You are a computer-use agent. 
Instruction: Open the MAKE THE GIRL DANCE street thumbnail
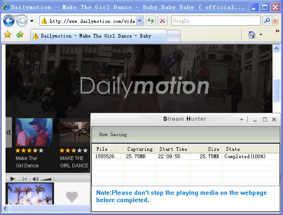click(x=75, y=132)
